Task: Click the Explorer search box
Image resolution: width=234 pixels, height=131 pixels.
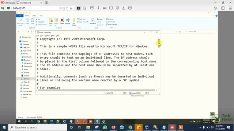Action: tap(200, 32)
